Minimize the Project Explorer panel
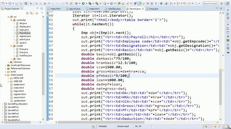The height and width of the screenshot is (129, 231). tap(38, 8)
